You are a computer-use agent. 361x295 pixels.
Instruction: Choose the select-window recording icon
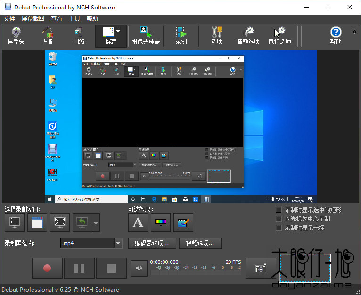37,222
